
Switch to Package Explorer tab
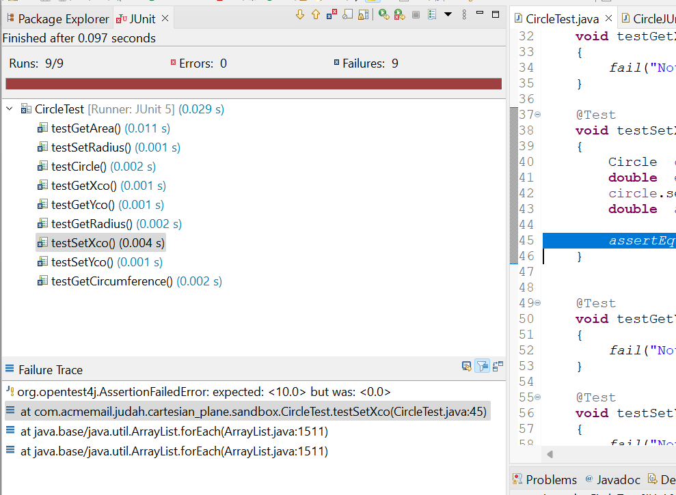point(57,19)
